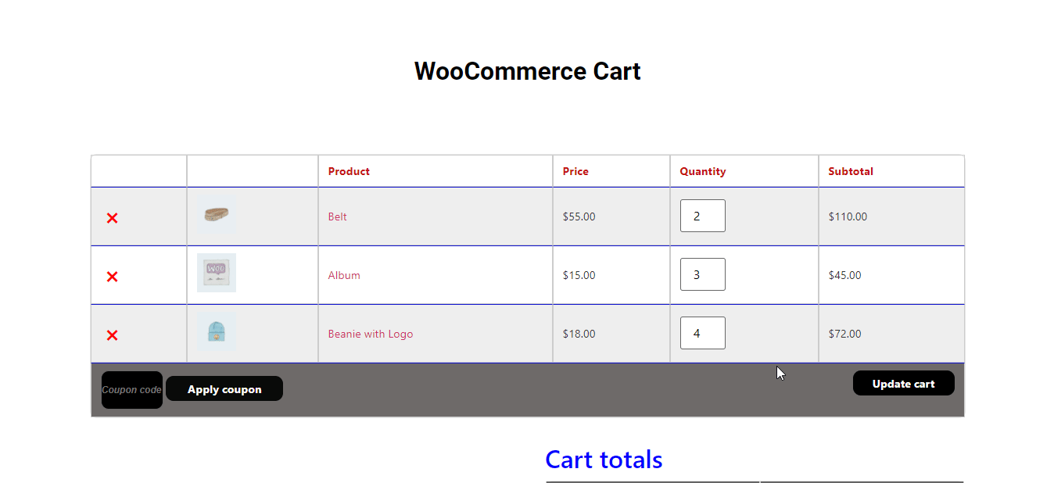Remove Beanie with Logo from cart
1054x483 pixels.
(x=112, y=335)
